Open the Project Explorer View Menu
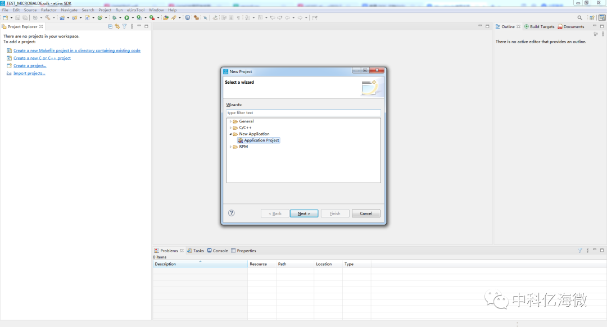 (132, 26)
